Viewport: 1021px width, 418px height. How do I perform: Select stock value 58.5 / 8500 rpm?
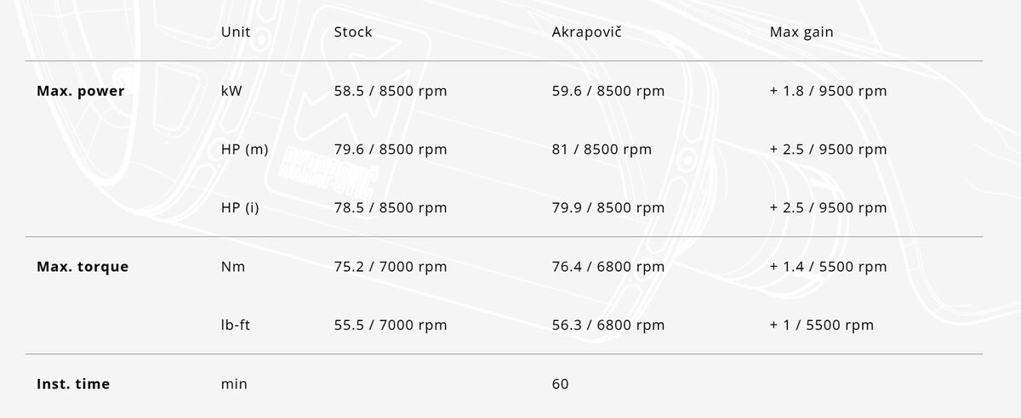pos(391,91)
